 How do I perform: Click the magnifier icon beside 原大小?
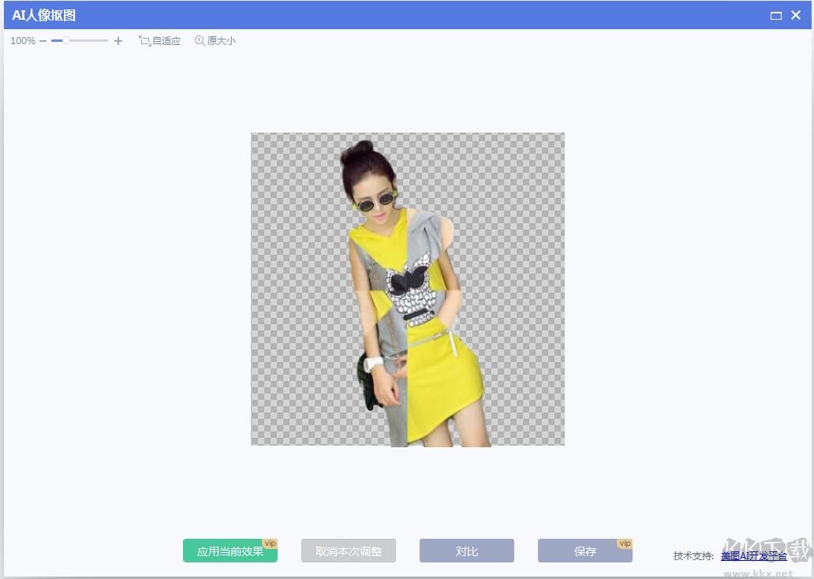pyautogui.click(x=198, y=40)
